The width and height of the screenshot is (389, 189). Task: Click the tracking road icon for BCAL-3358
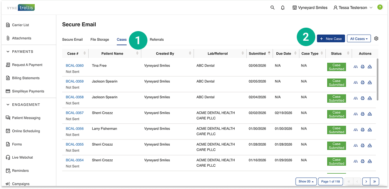355,98
